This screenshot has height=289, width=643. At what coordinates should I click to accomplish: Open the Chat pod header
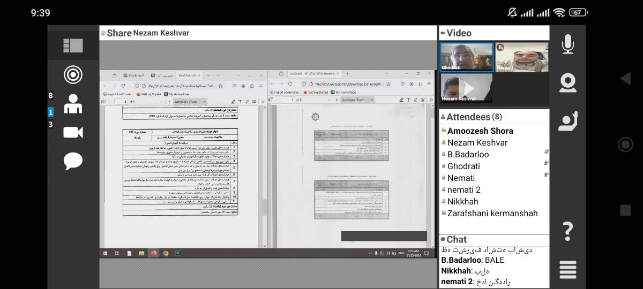pyautogui.click(x=494, y=239)
